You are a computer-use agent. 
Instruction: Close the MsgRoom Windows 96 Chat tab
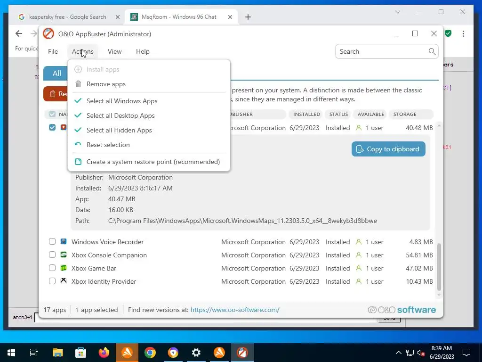point(230,17)
